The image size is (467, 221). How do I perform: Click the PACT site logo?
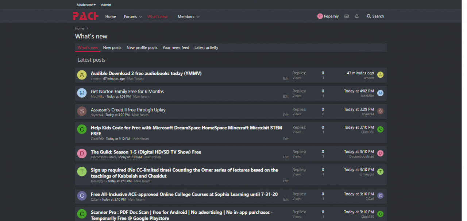click(x=85, y=16)
